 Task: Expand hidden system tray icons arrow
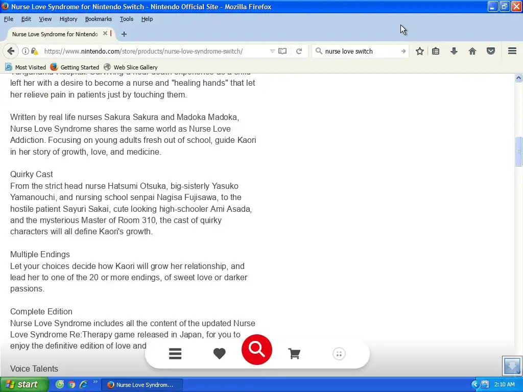pyautogui.click(x=475, y=385)
